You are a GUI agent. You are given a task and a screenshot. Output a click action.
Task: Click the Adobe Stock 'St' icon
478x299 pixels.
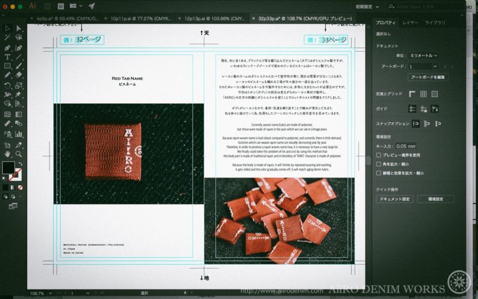61,6
